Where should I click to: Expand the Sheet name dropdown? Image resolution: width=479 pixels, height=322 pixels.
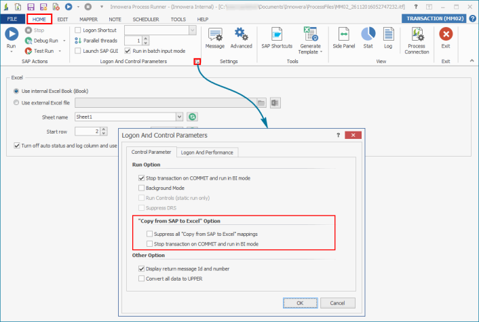[x=179, y=117]
